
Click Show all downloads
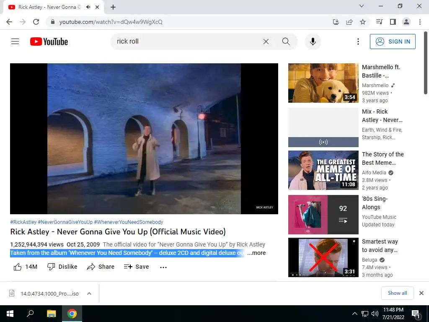pos(397,293)
